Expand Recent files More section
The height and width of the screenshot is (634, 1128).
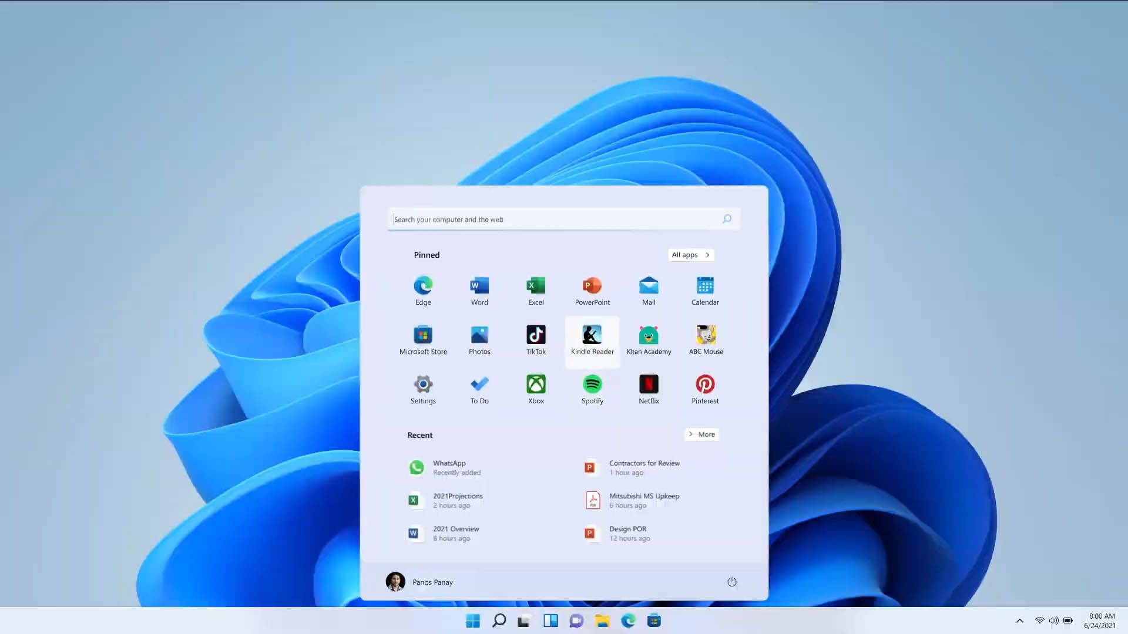pos(701,434)
